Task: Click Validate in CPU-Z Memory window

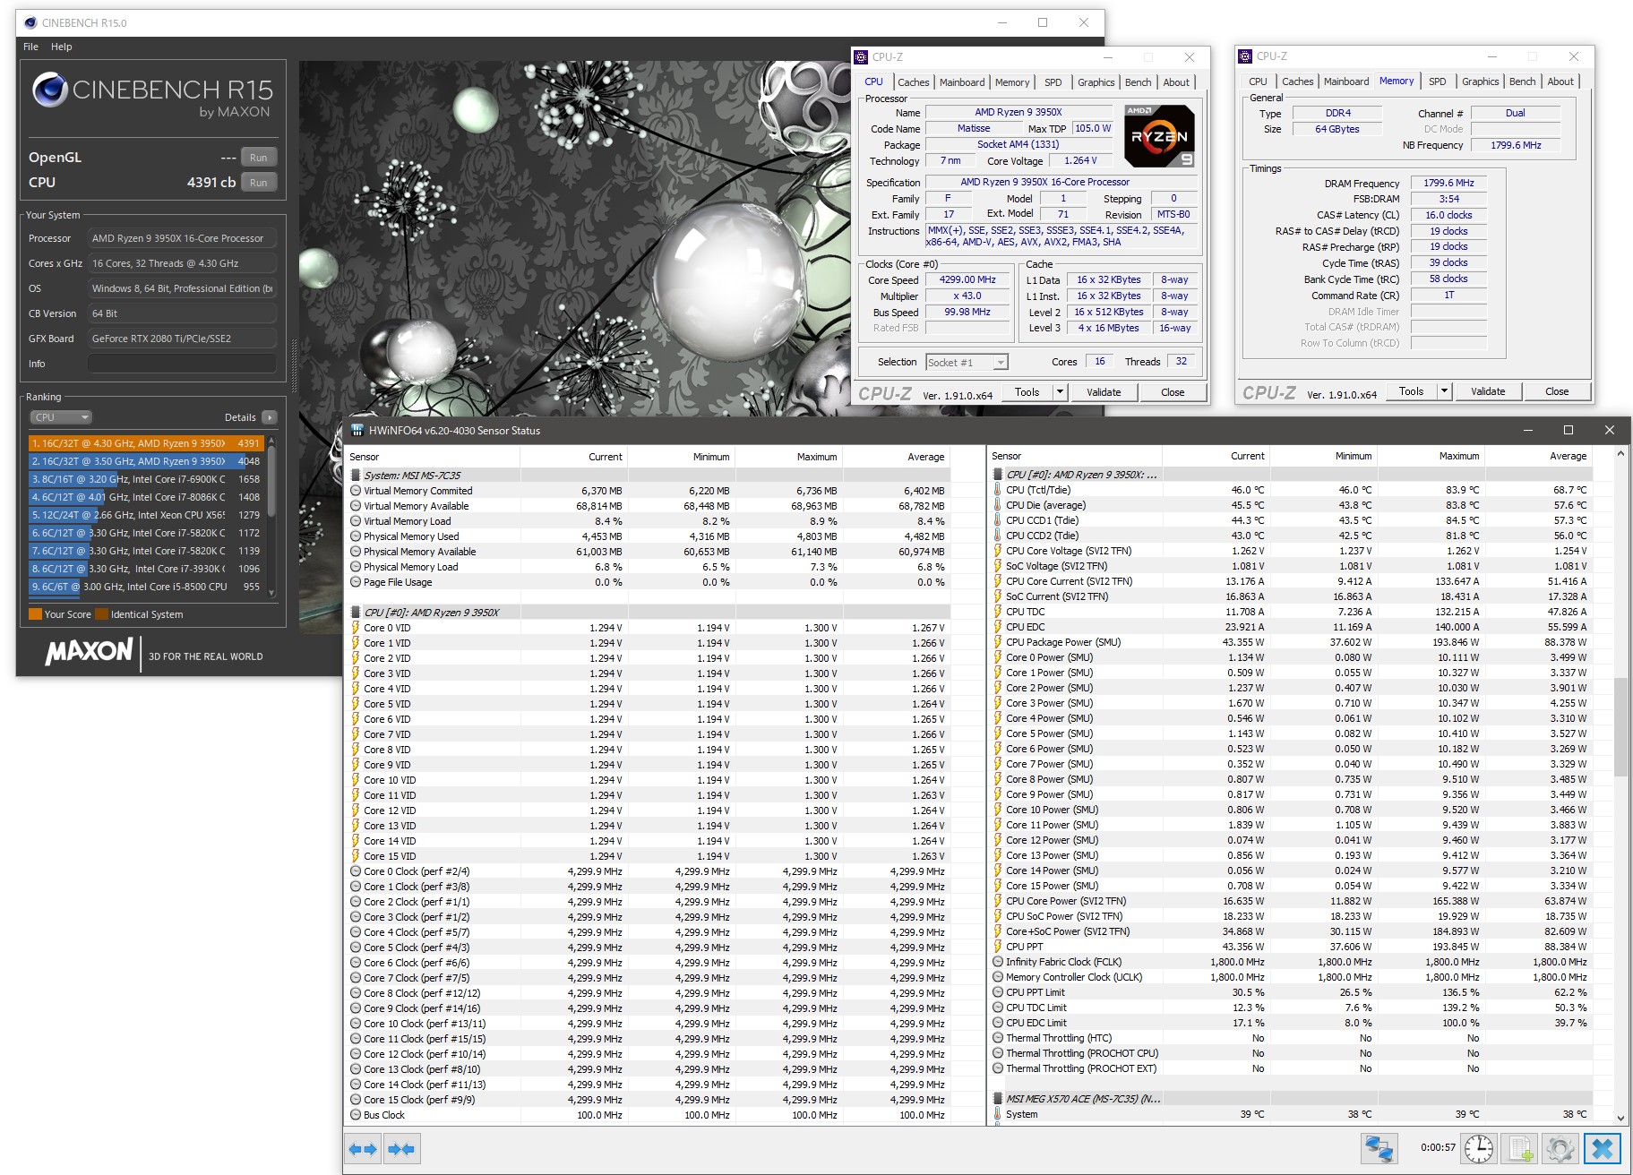Action: pyautogui.click(x=1488, y=391)
